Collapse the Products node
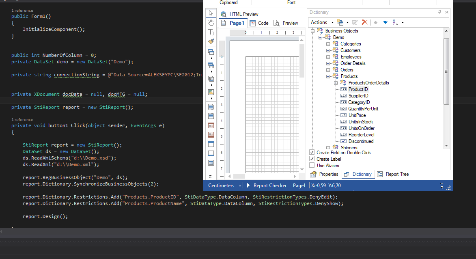 (328, 76)
